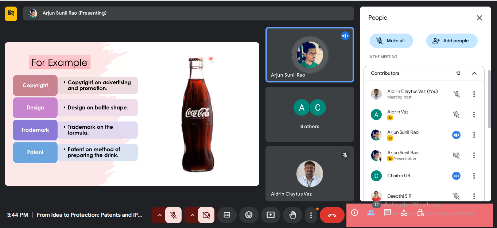
Task: Close the People panel
Action: (479, 18)
